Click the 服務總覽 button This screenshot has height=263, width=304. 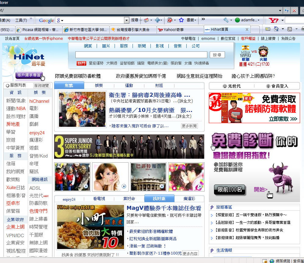pyautogui.click(x=41, y=85)
